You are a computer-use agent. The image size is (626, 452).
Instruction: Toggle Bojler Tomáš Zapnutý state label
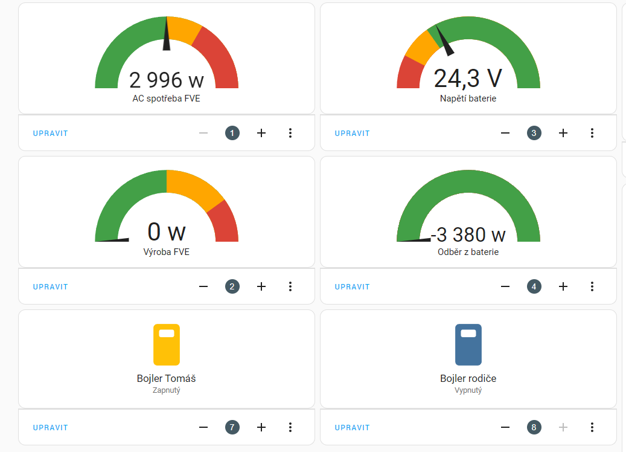pos(167,390)
